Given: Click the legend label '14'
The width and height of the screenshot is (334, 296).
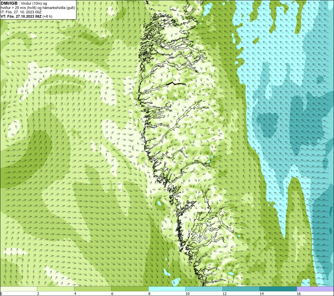Looking at the screenshot, I should pyautogui.click(x=262, y=294).
